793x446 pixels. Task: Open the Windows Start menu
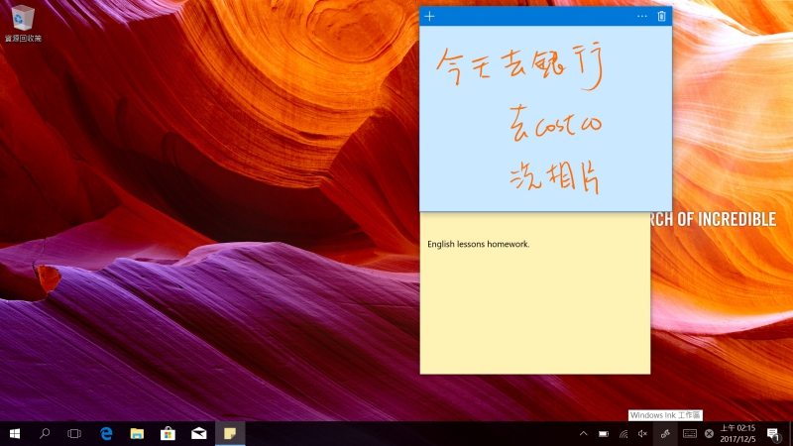coord(15,434)
